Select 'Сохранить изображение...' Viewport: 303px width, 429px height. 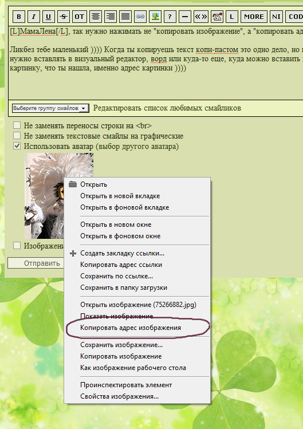[137, 345]
